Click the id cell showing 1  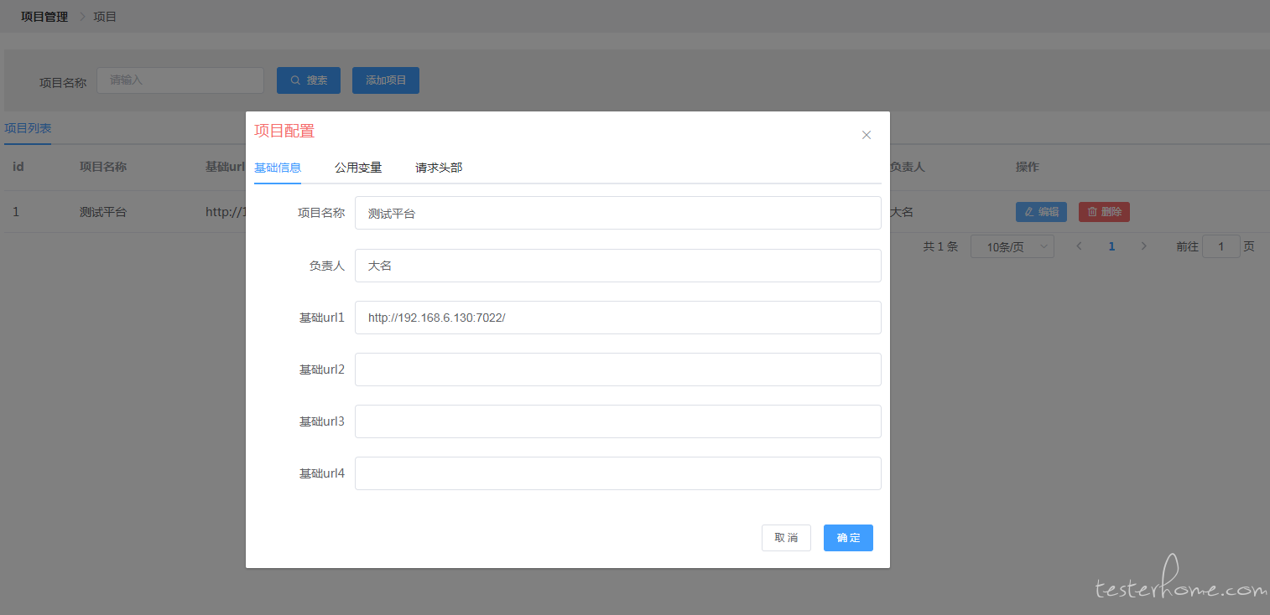point(16,212)
